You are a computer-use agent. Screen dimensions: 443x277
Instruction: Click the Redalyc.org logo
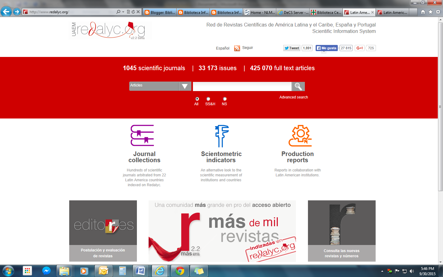(x=110, y=30)
